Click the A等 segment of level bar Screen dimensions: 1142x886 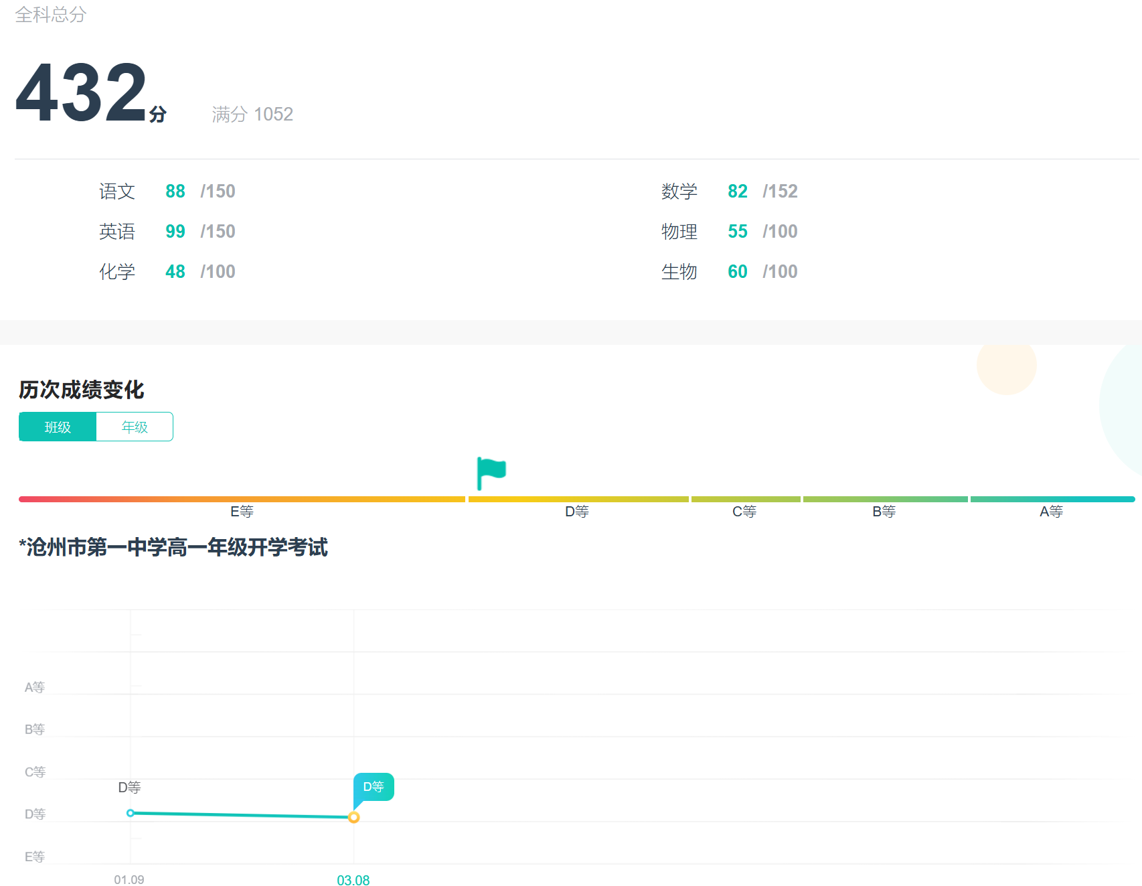tap(1053, 500)
